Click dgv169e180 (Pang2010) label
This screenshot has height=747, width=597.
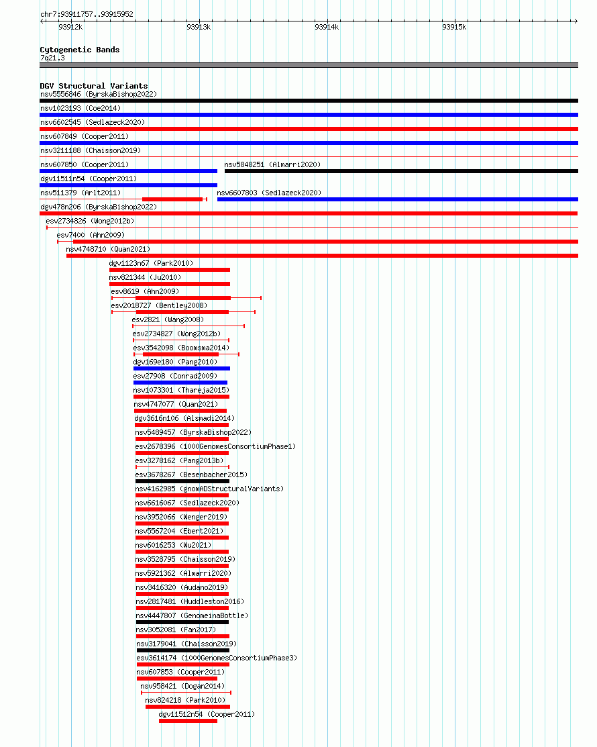(175, 362)
